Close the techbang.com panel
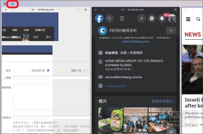Screen dimensions: 203x134 point(86,10)
